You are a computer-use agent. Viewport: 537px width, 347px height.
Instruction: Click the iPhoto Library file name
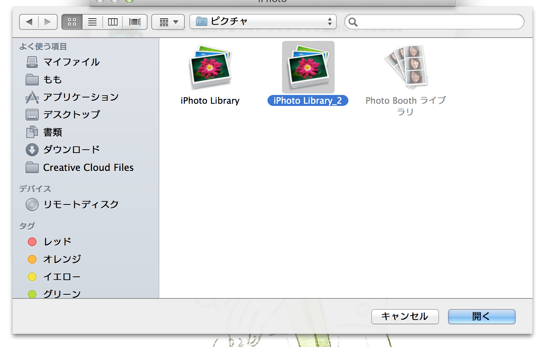pyautogui.click(x=210, y=101)
